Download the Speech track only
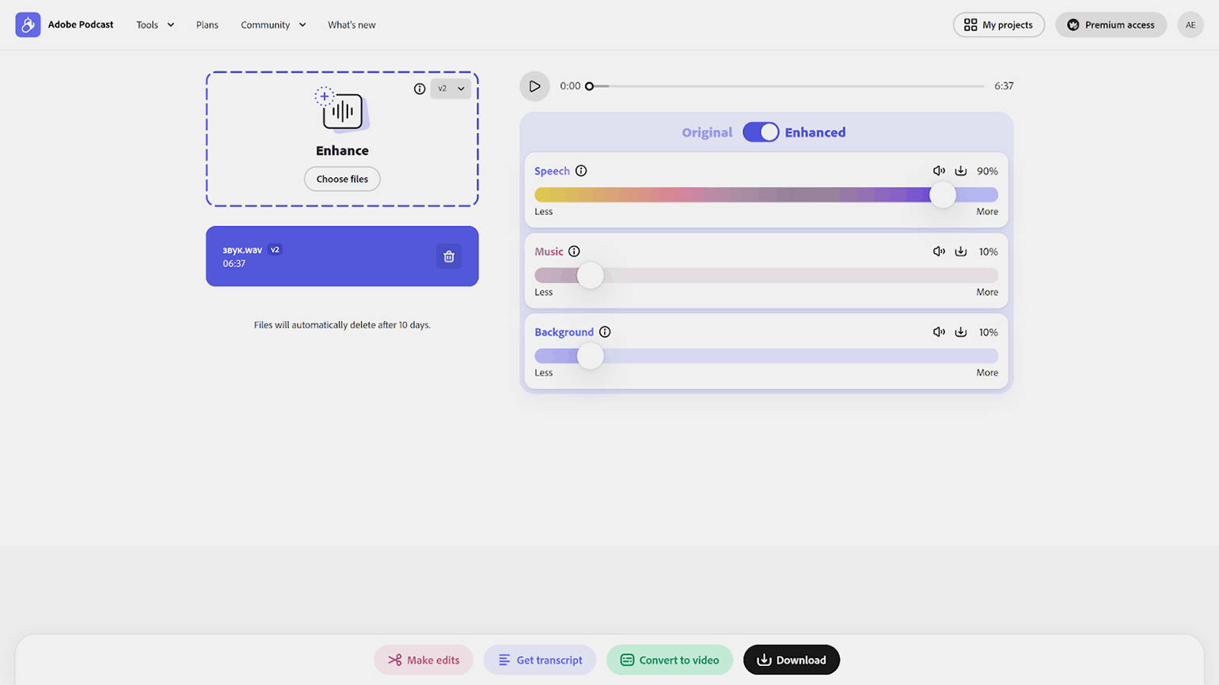1219x685 pixels. (960, 171)
